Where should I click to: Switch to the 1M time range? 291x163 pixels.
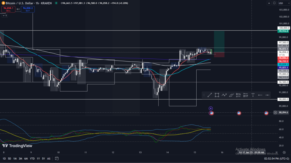coord(15,158)
